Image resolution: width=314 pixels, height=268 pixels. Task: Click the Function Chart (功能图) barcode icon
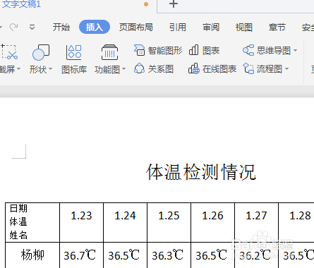point(109,52)
